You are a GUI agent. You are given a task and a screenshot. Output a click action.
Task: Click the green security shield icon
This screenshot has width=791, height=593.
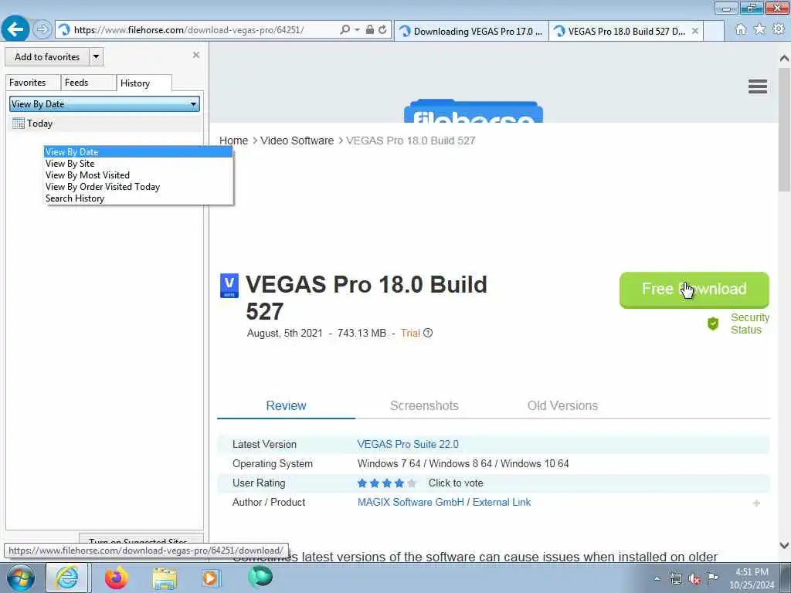(713, 324)
